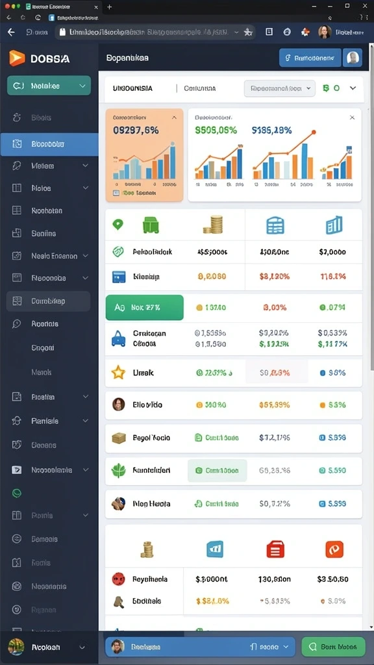Click the green button in bottom bar
Viewport: 374px width, 665px height.
click(x=333, y=647)
